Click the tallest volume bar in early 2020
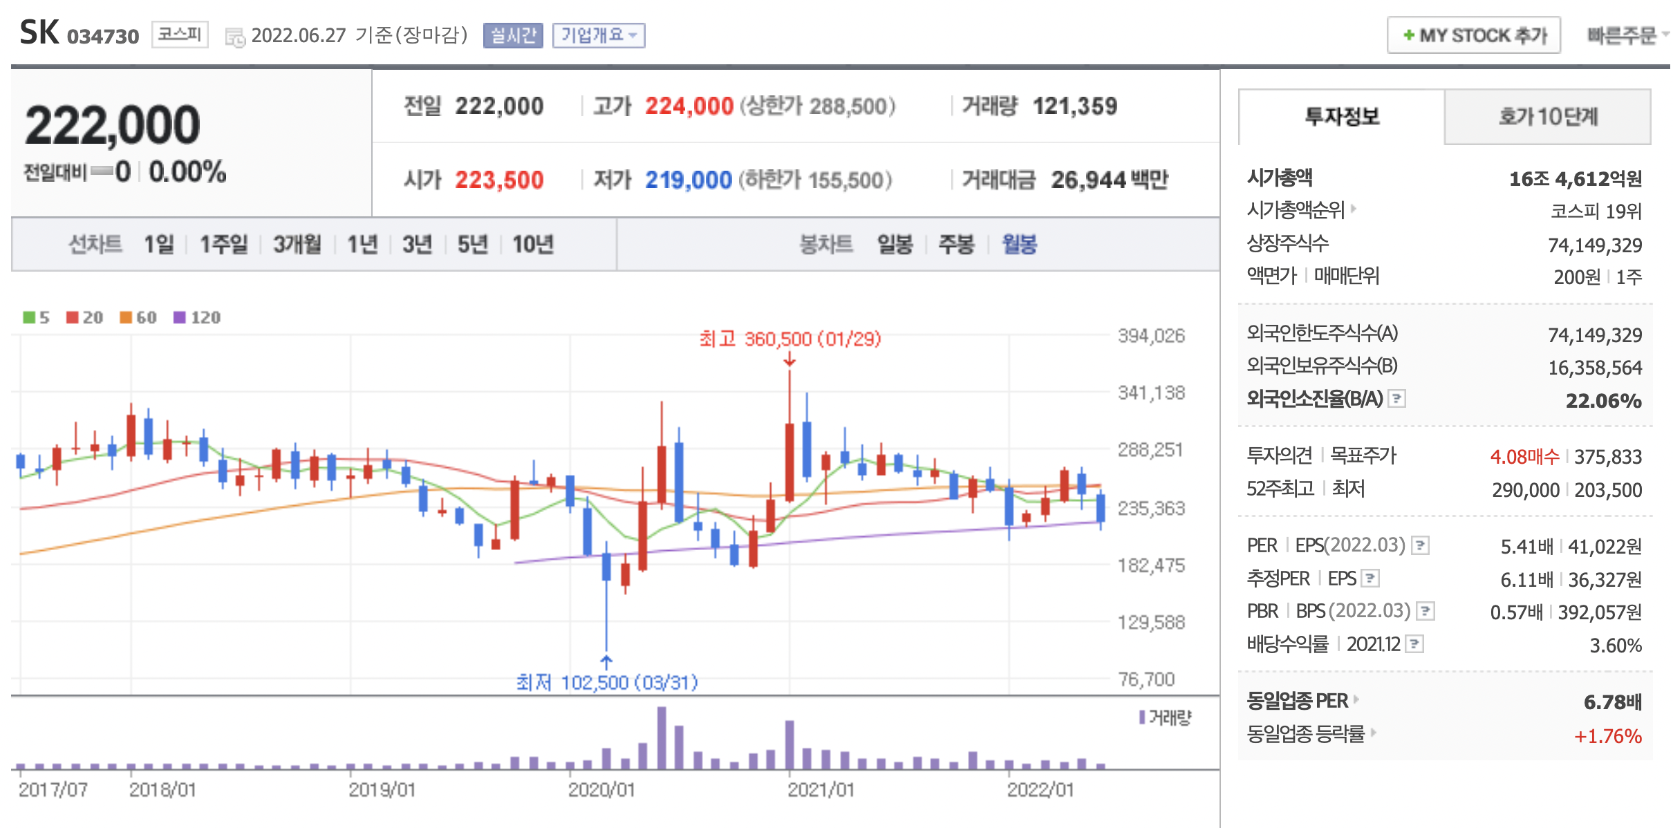Image resolution: width=1673 pixels, height=828 pixels. point(662,737)
